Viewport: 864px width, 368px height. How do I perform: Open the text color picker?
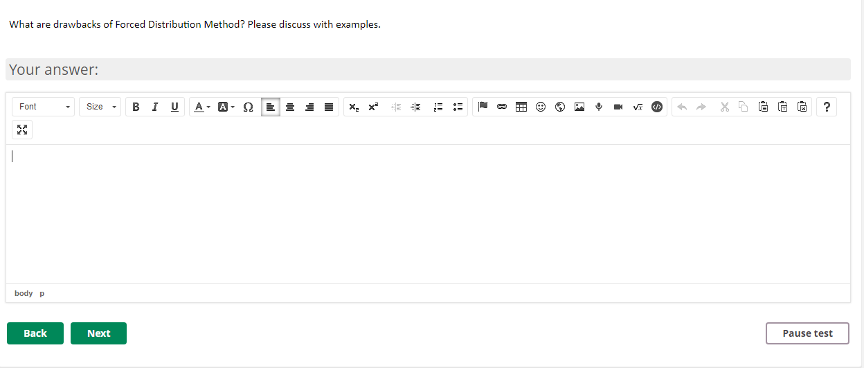point(201,107)
